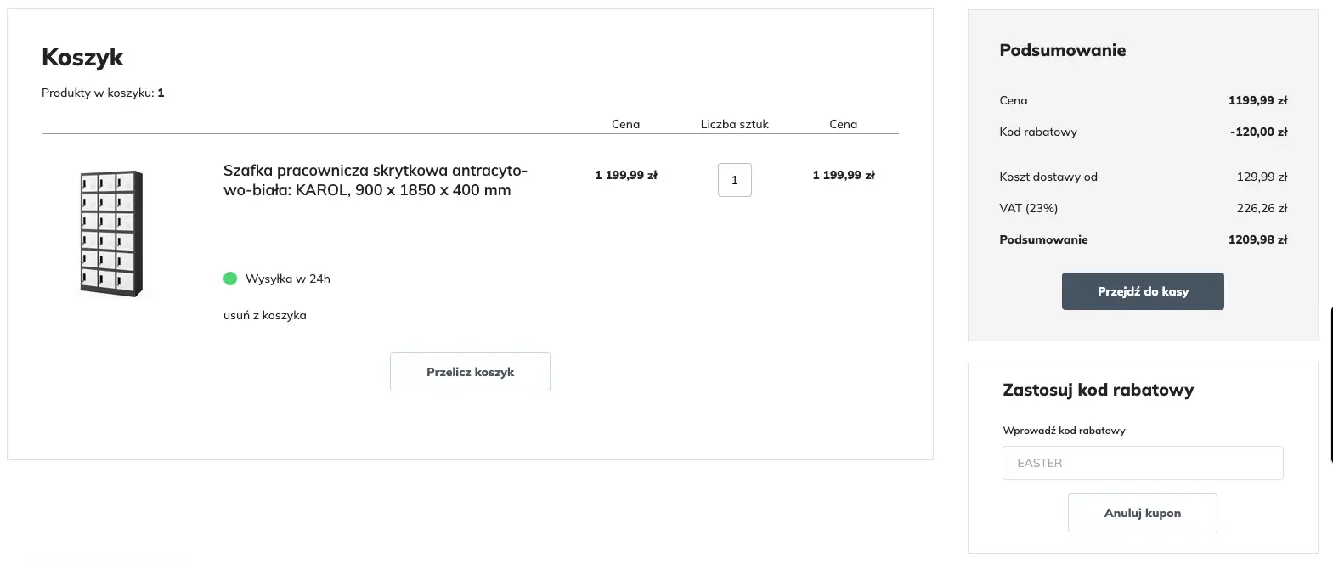Proceed with 'Przejdź do kasy' button

(x=1142, y=291)
